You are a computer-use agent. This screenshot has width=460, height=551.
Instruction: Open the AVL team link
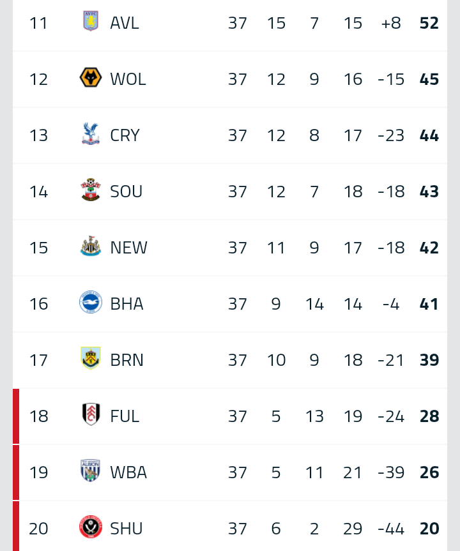click(124, 23)
